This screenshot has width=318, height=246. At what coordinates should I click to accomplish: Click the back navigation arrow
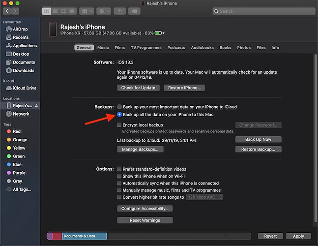pos(7,11)
